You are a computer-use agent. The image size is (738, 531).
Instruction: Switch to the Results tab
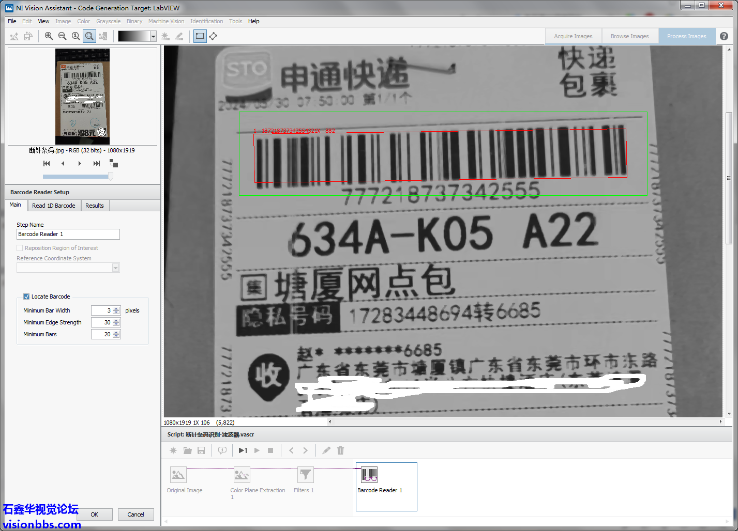click(x=94, y=206)
